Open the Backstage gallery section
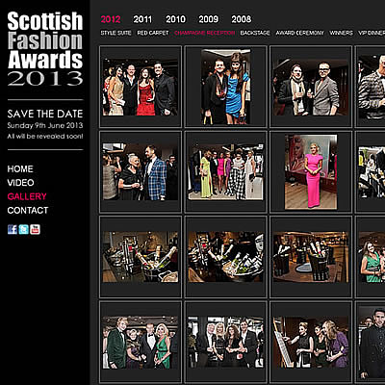The image size is (385, 385). 255,33
